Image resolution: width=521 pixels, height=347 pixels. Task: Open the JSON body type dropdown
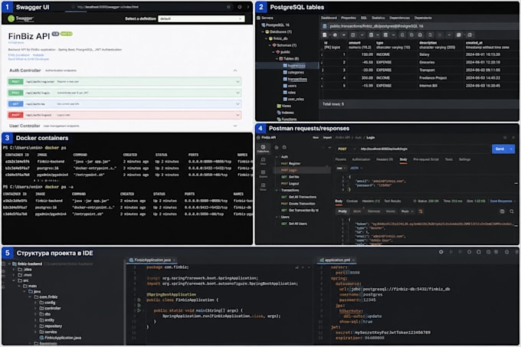[x=356, y=169]
